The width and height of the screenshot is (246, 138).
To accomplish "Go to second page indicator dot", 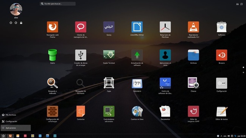I will pyautogui.click(x=243, y=72).
